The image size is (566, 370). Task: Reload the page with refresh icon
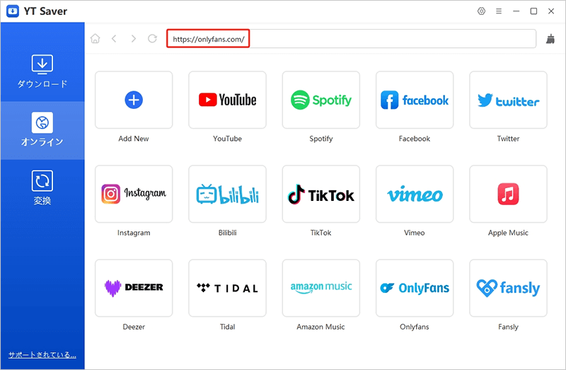[152, 39]
